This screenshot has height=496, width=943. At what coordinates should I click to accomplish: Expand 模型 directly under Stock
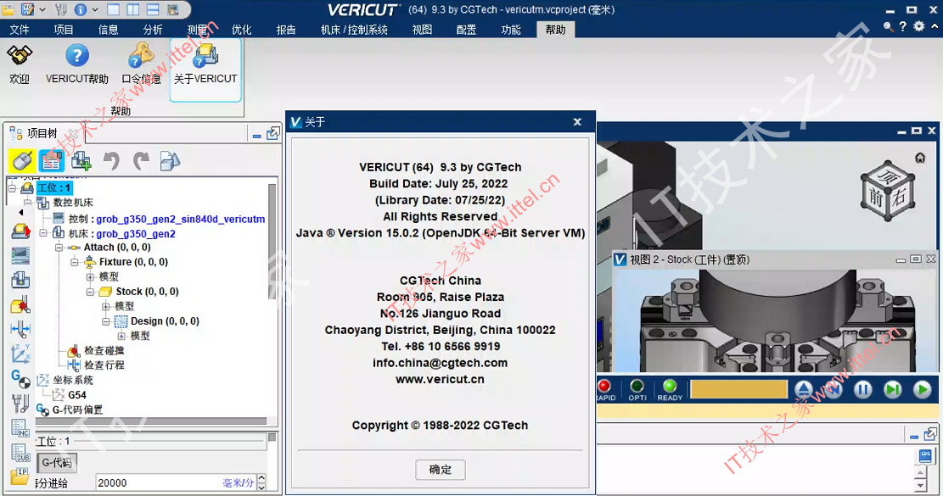coord(105,306)
